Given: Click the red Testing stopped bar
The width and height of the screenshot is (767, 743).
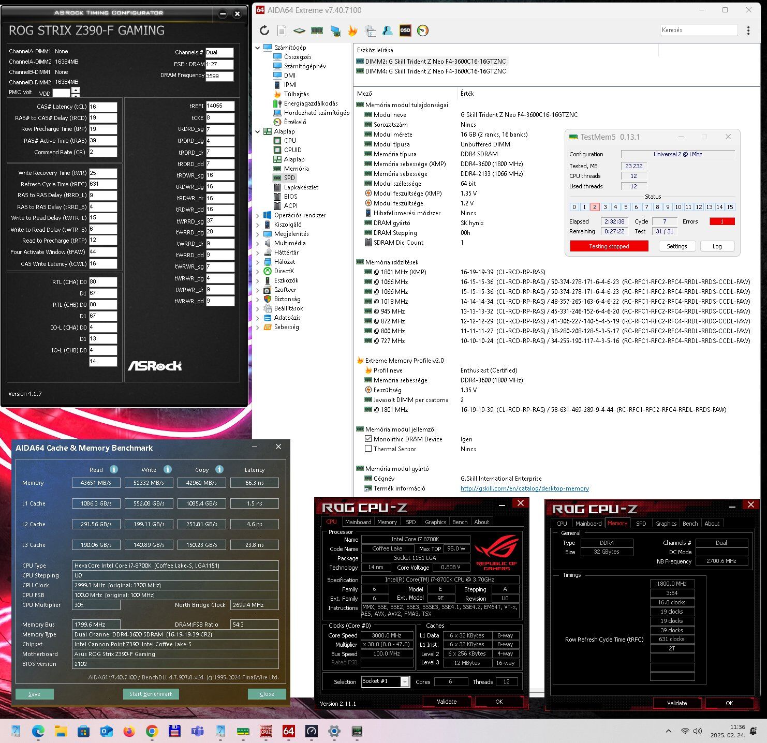Looking at the screenshot, I should coord(609,246).
